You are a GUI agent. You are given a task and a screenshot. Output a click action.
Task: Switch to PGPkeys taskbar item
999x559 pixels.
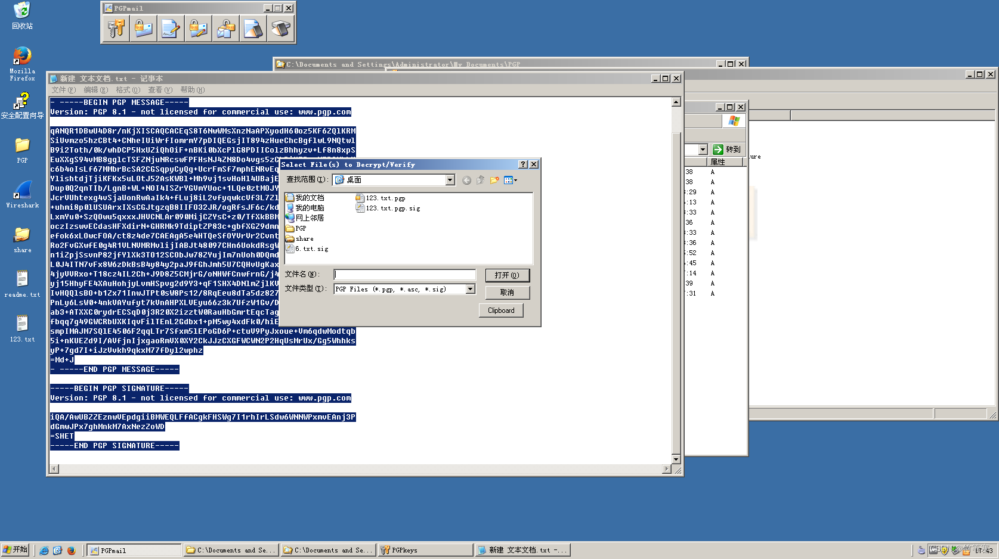click(425, 551)
